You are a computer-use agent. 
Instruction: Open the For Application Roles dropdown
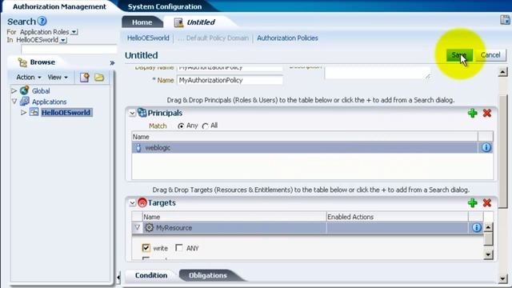point(74,32)
